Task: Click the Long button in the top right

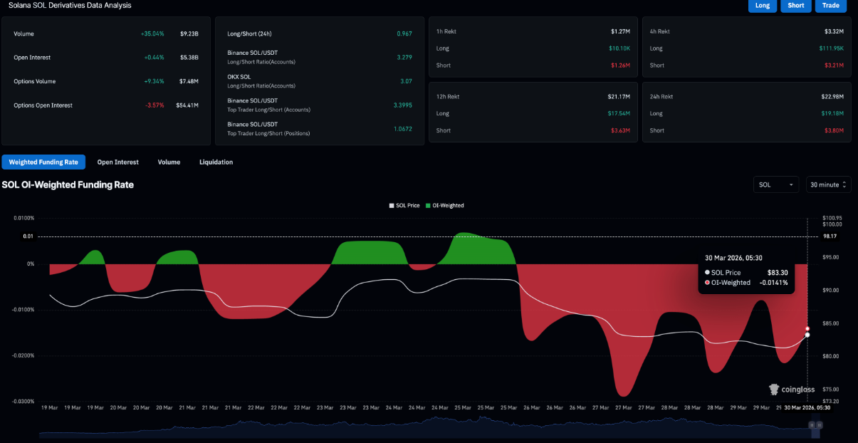Action: click(763, 6)
